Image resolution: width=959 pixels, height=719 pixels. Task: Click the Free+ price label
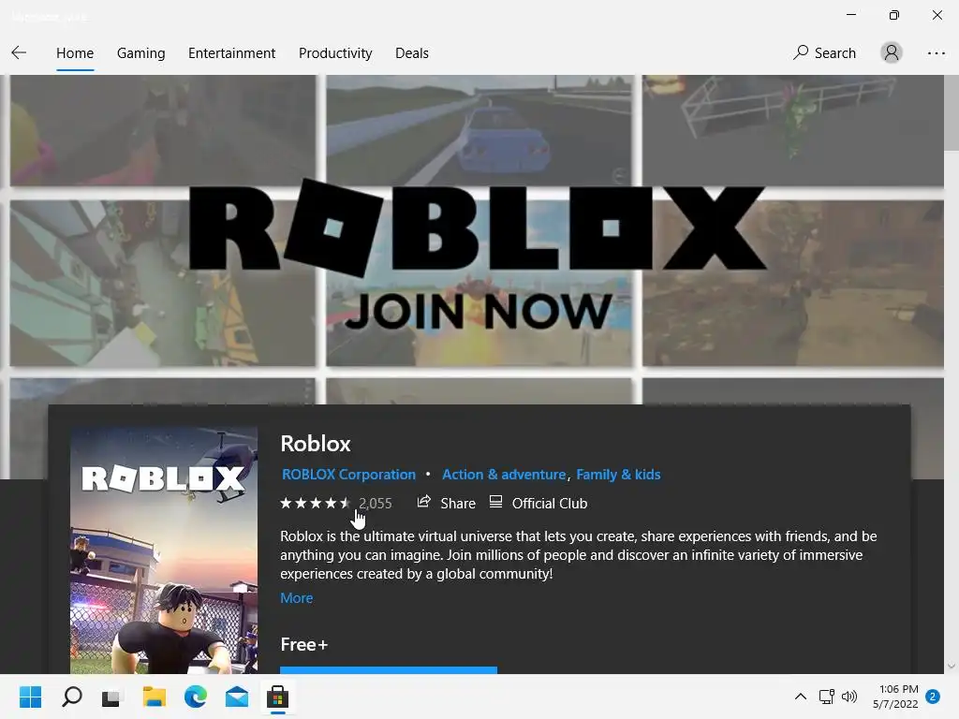[x=304, y=644]
